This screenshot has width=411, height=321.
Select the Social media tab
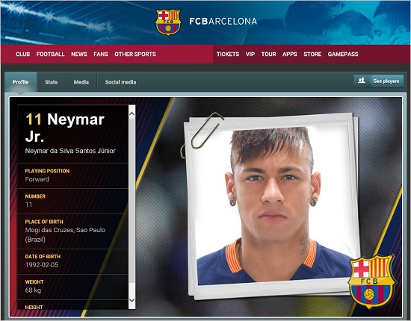click(120, 82)
